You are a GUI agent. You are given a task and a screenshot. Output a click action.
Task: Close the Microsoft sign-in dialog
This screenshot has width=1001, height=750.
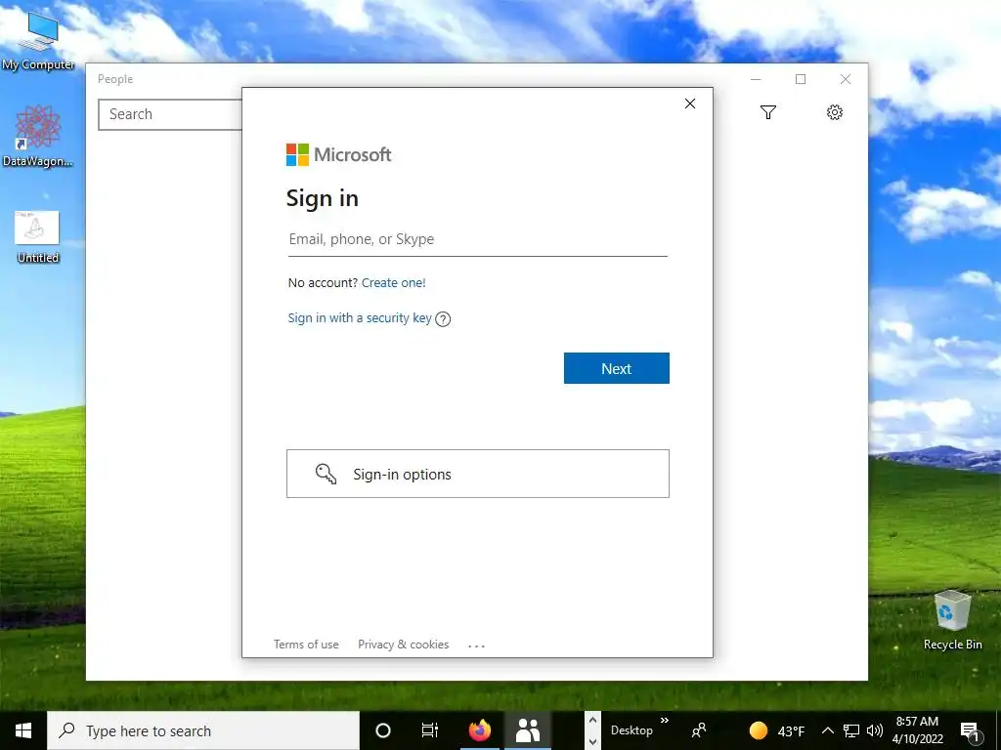pyautogui.click(x=689, y=104)
